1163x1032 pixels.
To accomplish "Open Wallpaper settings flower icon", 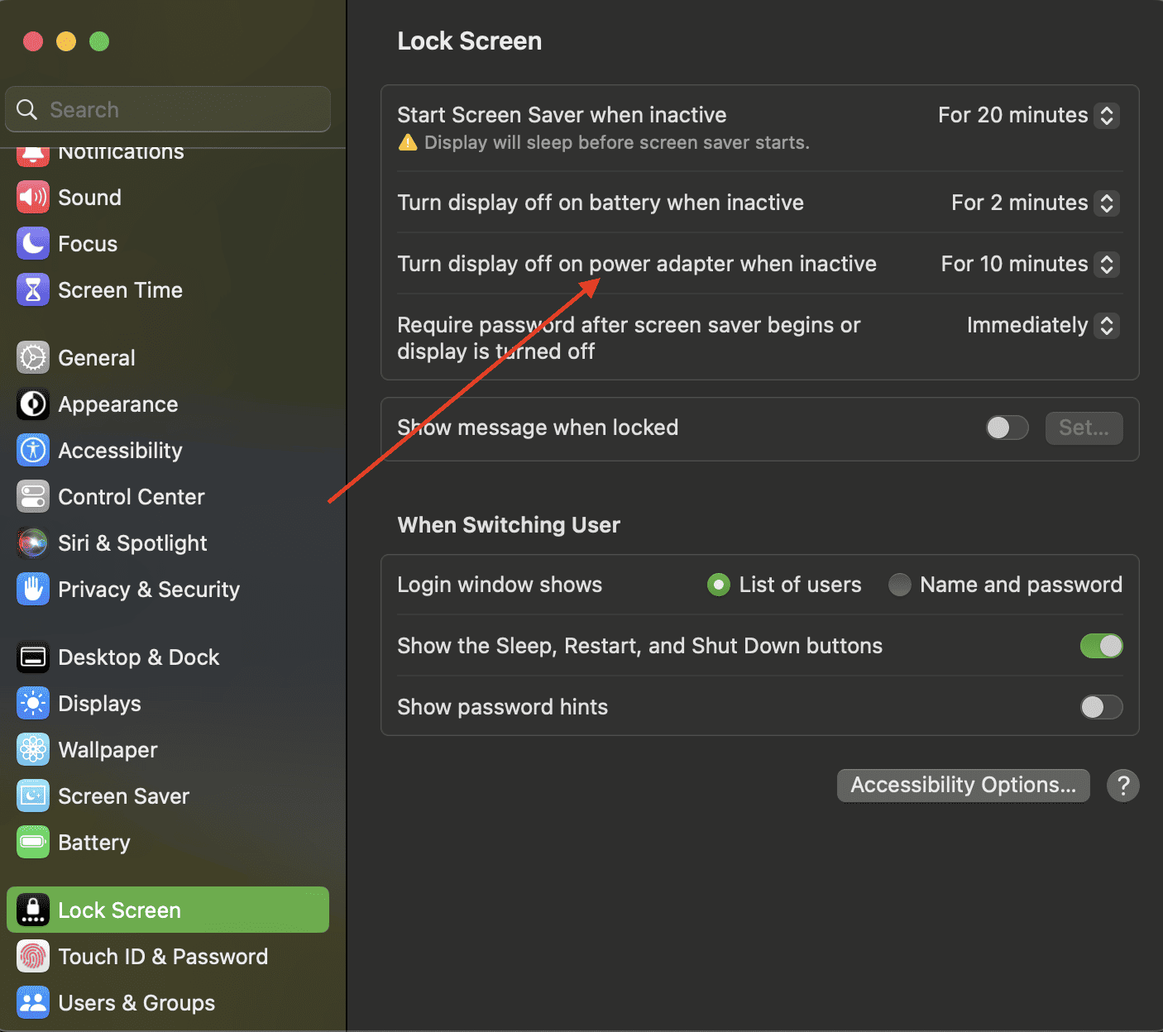I will click(33, 750).
